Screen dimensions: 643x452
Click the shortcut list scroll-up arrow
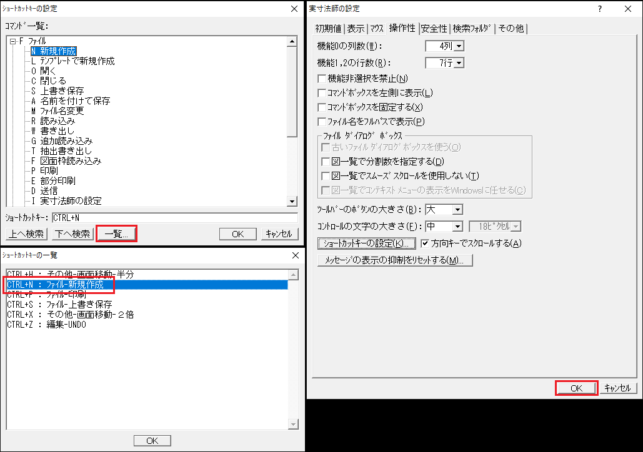coord(293,275)
